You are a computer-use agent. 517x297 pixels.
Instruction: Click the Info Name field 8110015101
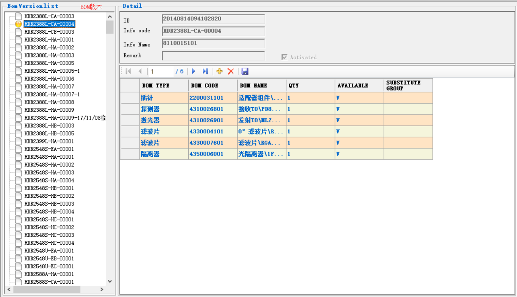[x=213, y=43]
